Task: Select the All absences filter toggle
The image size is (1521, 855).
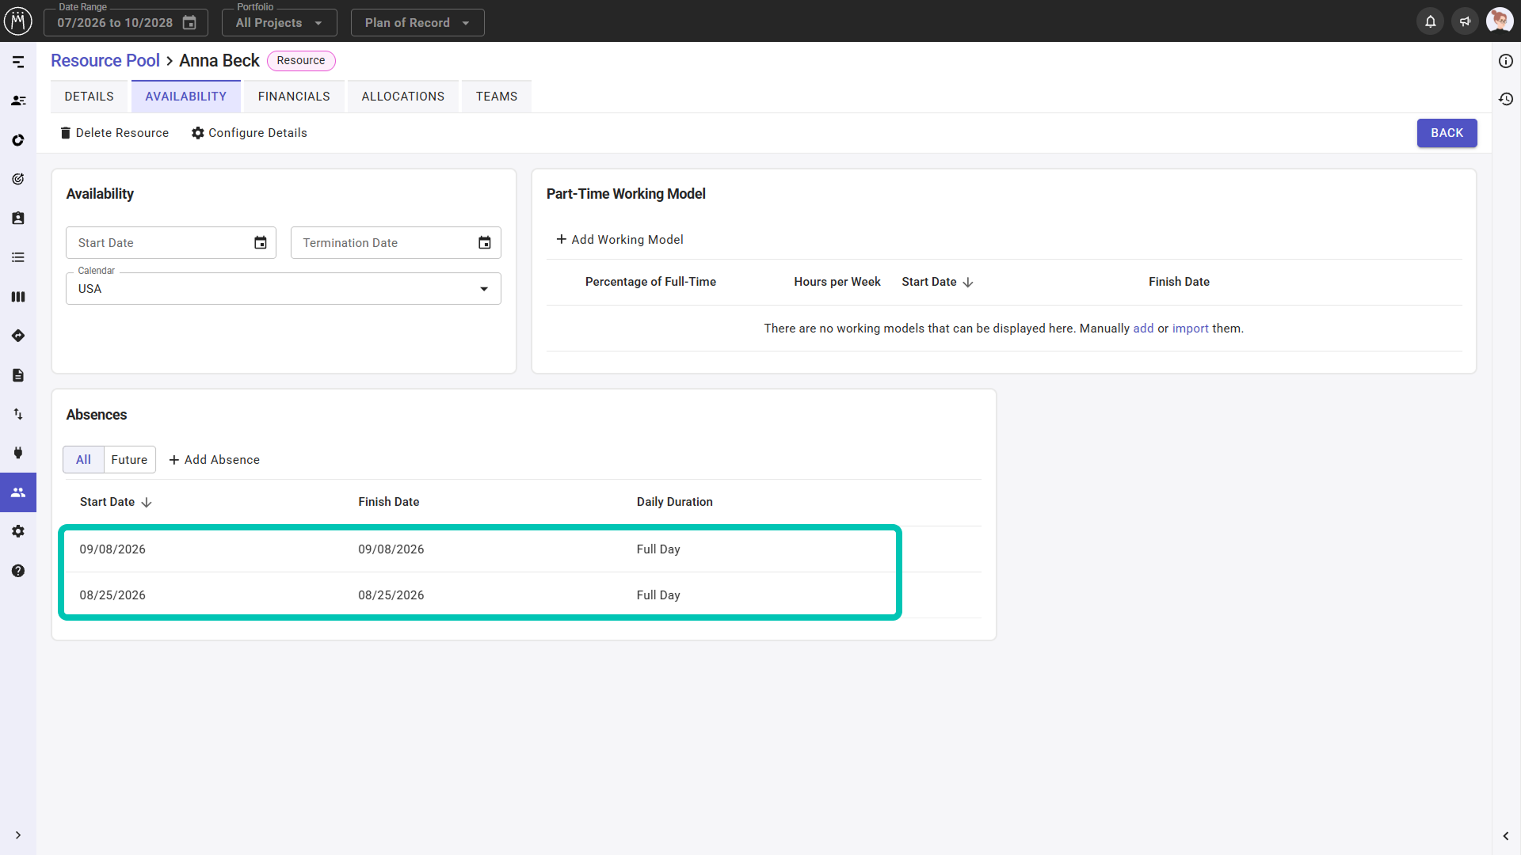Action: 83,460
